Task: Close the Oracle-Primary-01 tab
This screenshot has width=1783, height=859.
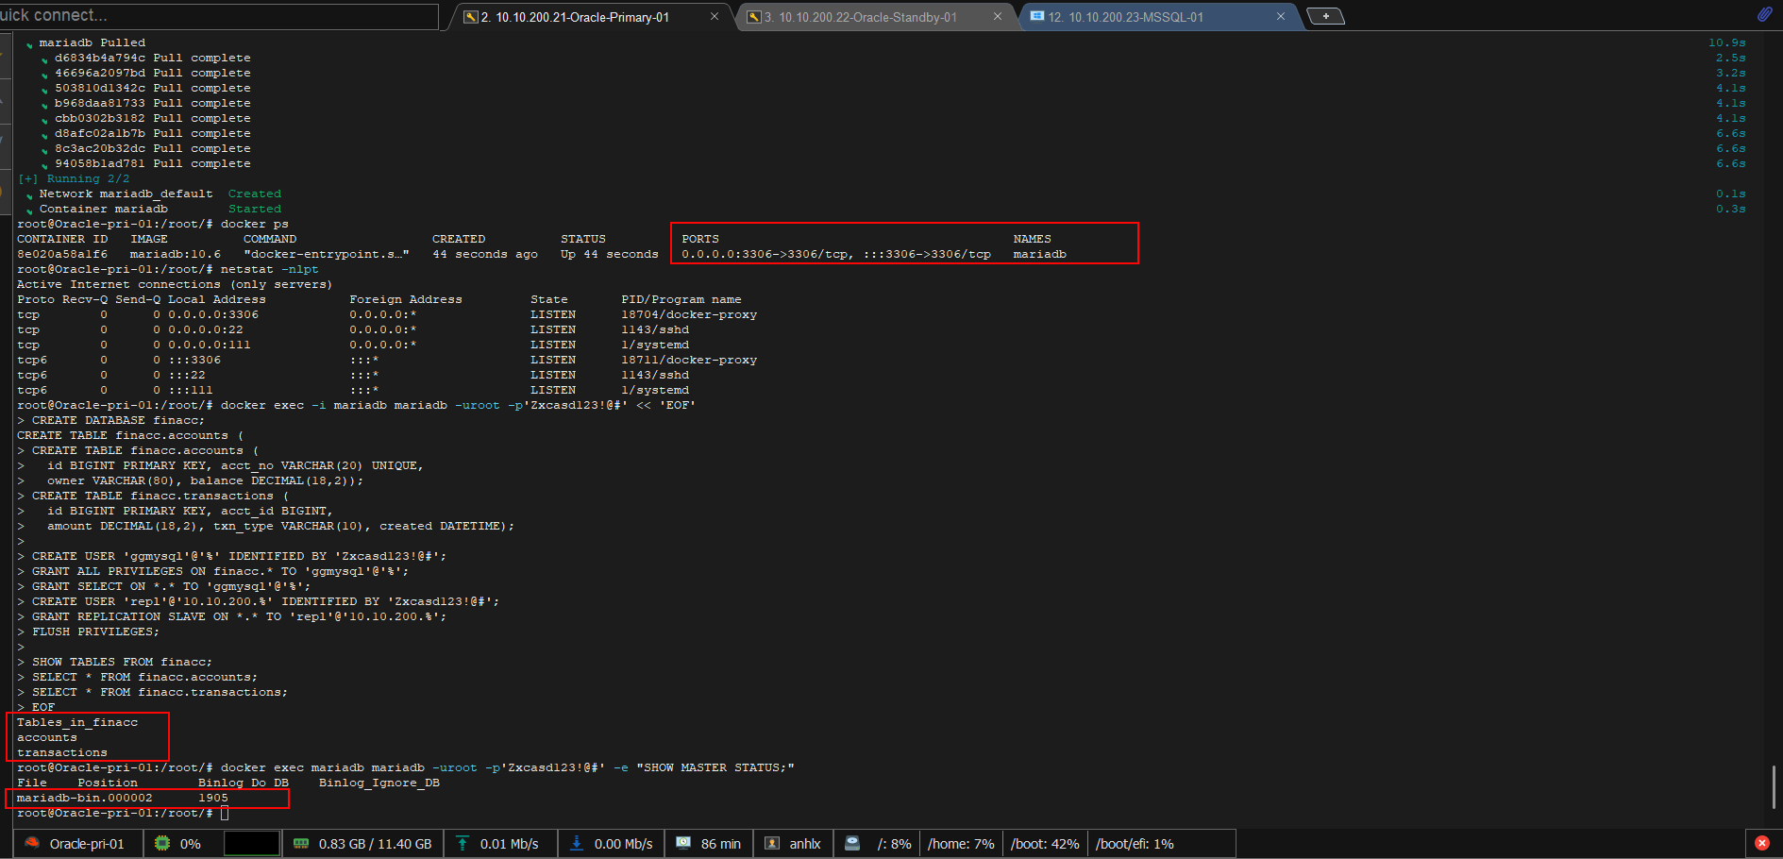Action: (x=715, y=17)
